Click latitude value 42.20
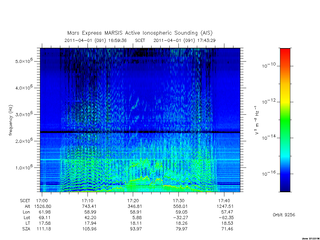 pos(90,217)
